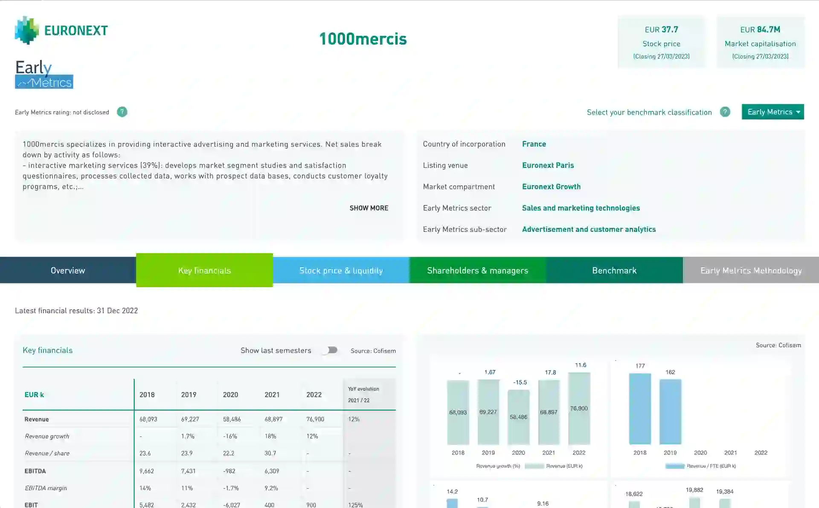Open help icon beside Early Metrics rating

[x=122, y=112]
